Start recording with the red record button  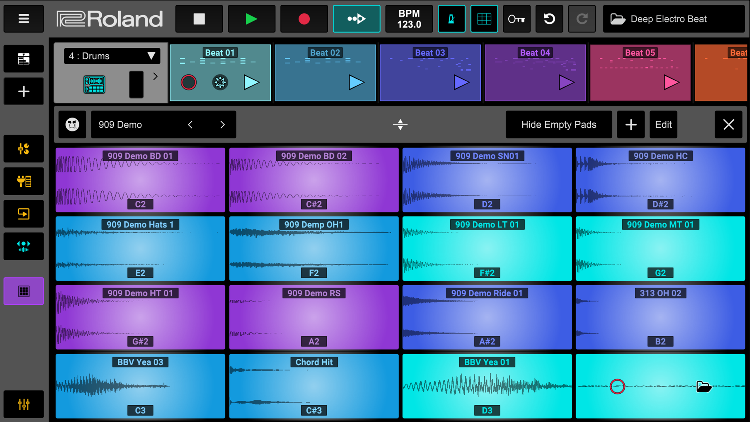click(304, 19)
